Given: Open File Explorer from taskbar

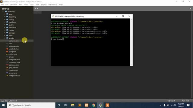Looking at the screenshot, I should coord(73,105).
